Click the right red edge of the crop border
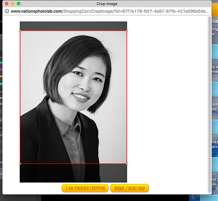The image size is (218, 201). point(127,97)
